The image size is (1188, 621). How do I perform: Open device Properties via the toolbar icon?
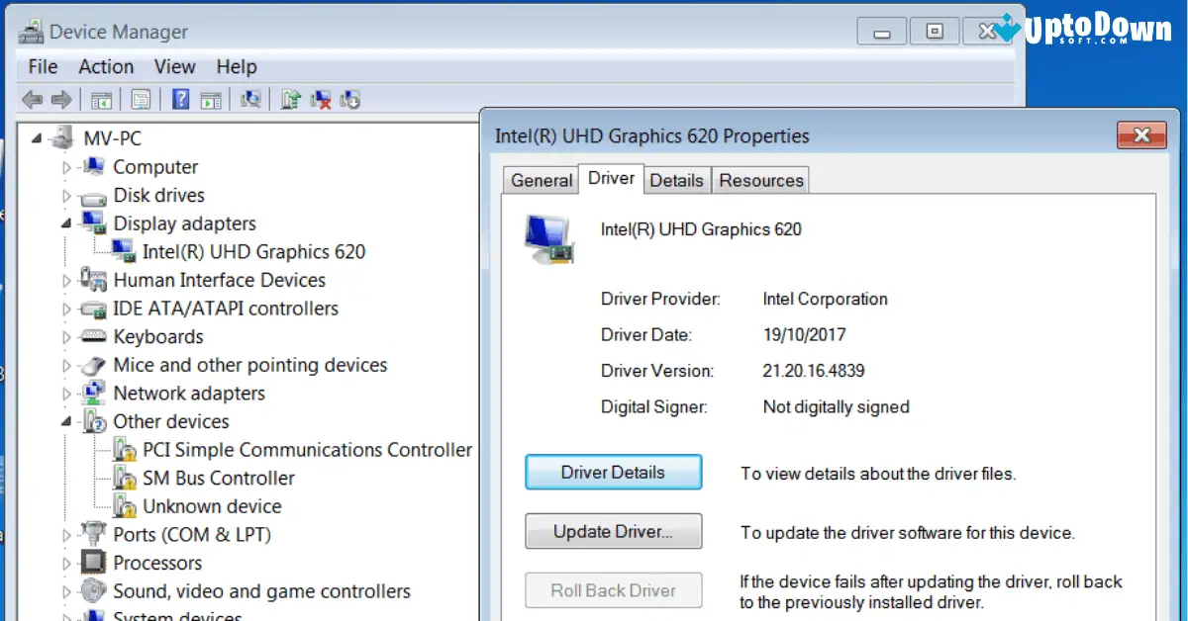pos(141,99)
